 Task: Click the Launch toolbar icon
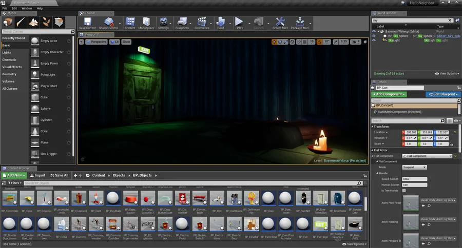(x=258, y=23)
